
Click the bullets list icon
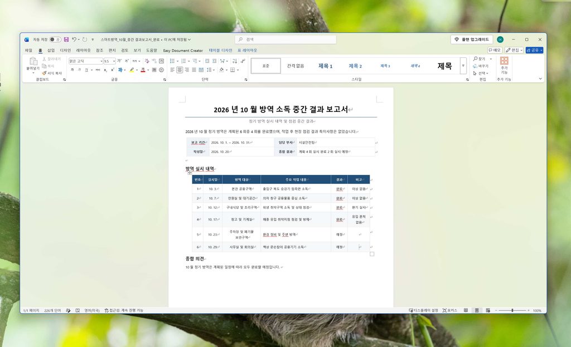pos(172,61)
